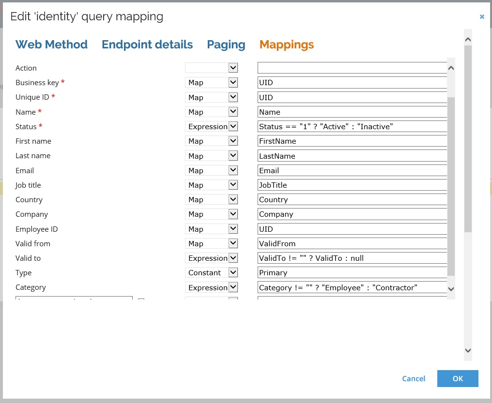This screenshot has height=403, width=492.
Task: Open Email mapping type dropdown
Action: 212,170
